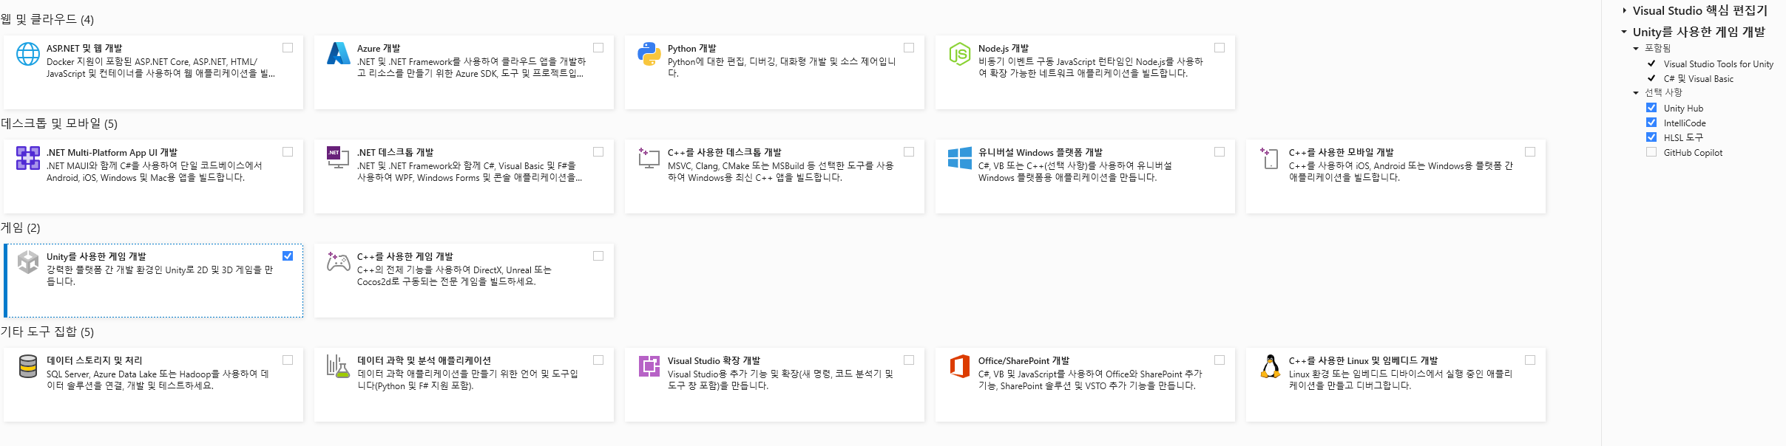Click the Visual Studio 확장 개발 puzzle icon
Image resolution: width=1786 pixels, height=446 pixels.
coord(649,366)
